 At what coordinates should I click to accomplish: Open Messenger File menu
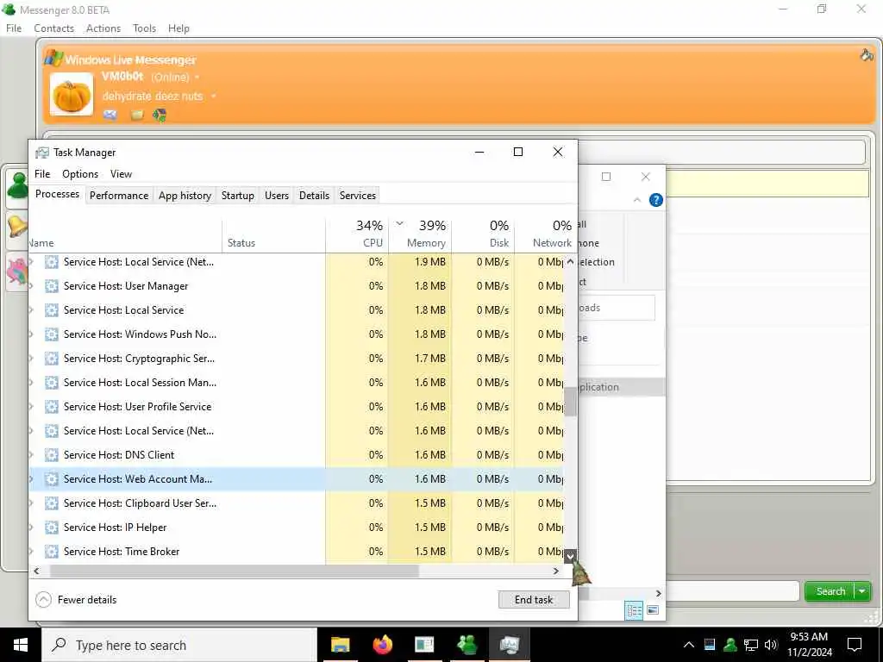tap(14, 28)
